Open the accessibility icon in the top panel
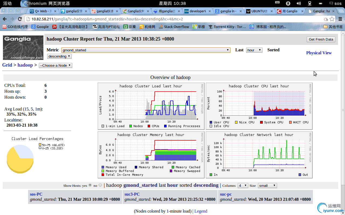This screenshot has height=215, width=345. click(x=288, y=3)
